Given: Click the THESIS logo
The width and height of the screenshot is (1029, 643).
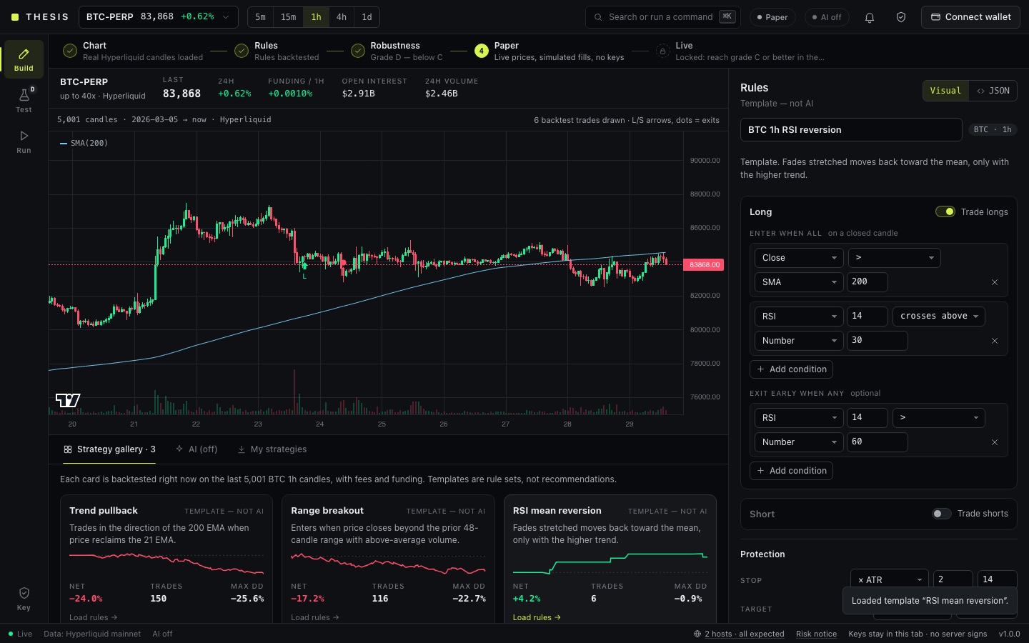Looking at the screenshot, I should pos(40,17).
